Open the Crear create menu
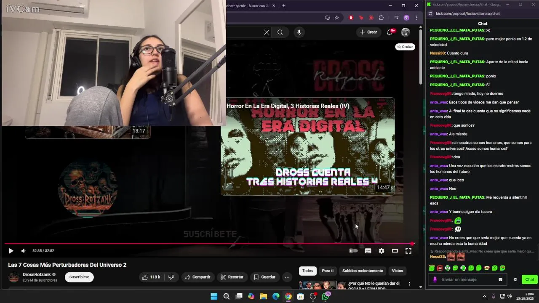Viewport: 539px width, 303px height. [368, 32]
